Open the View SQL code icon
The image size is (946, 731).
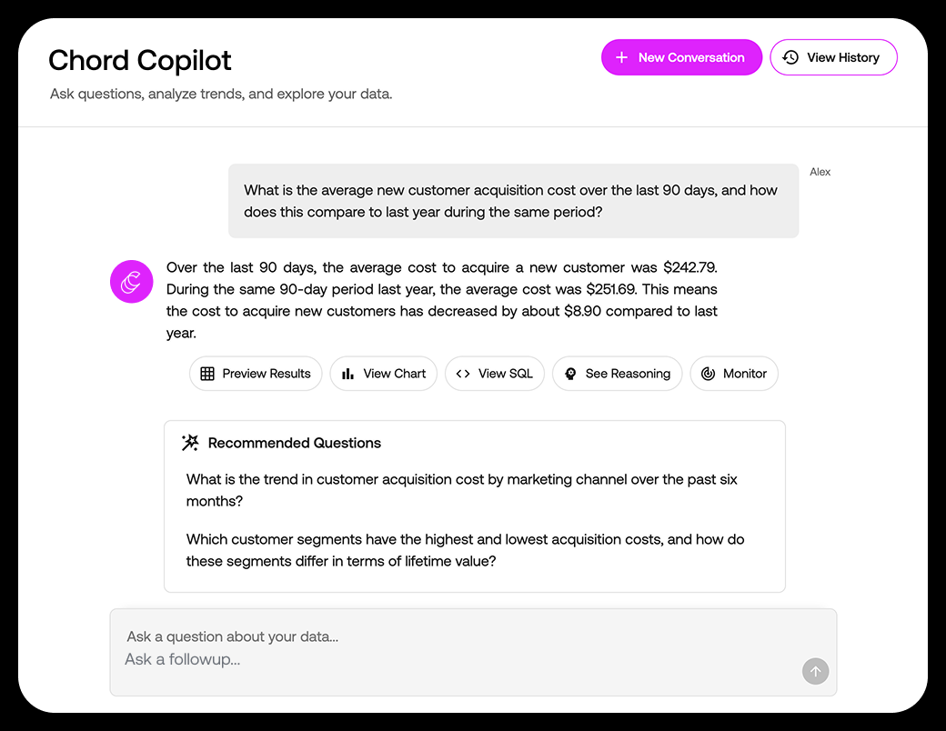click(x=462, y=373)
